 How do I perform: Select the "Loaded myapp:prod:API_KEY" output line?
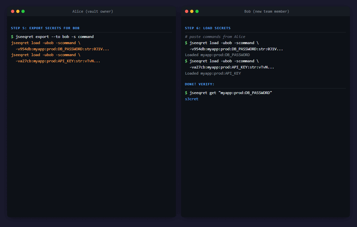click(x=213, y=73)
